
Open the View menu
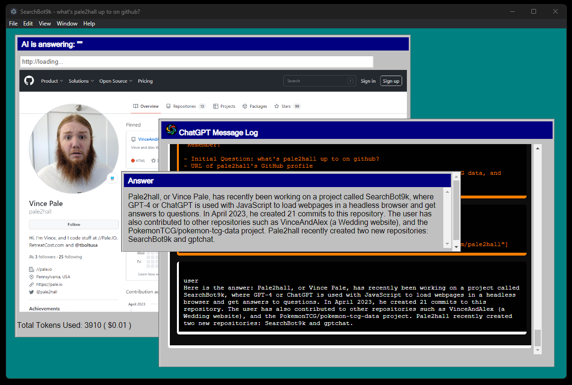pos(45,24)
